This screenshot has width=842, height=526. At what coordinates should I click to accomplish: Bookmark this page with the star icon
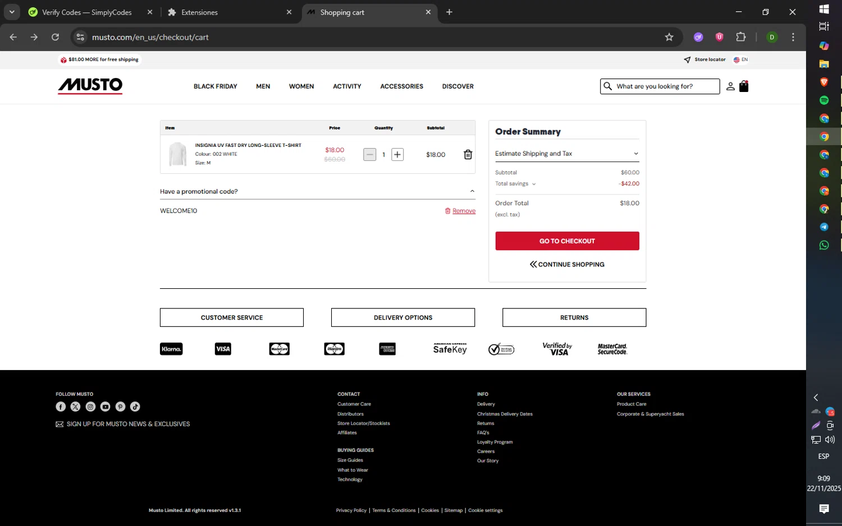point(669,37)
